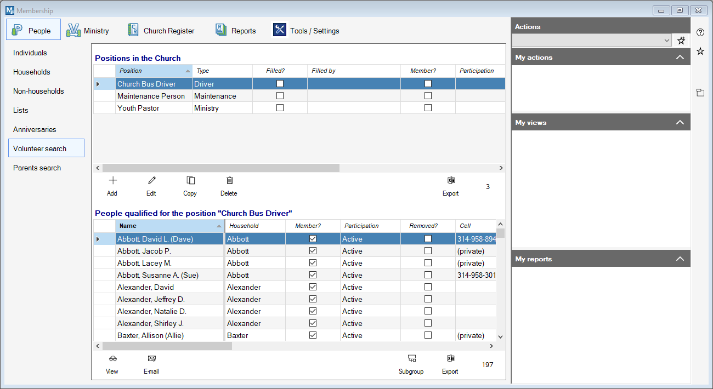Click the E-mail envelope icon

tap(151, 359)
